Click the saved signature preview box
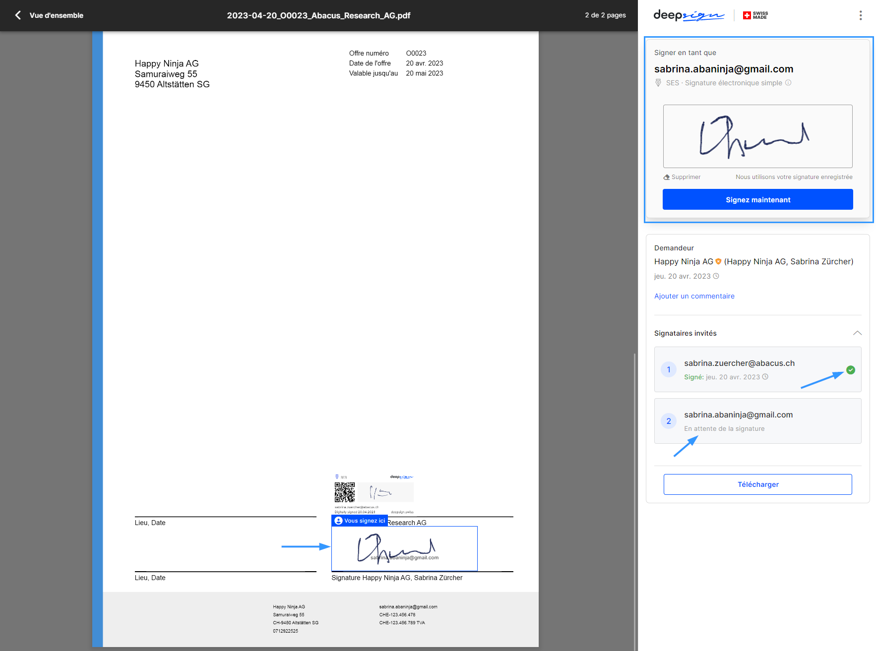The image size is (876, 651). [757, 136]
